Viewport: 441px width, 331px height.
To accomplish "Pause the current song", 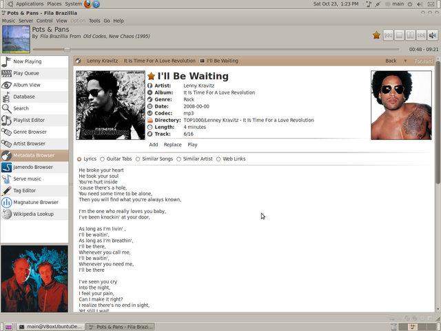I will 411,35.
